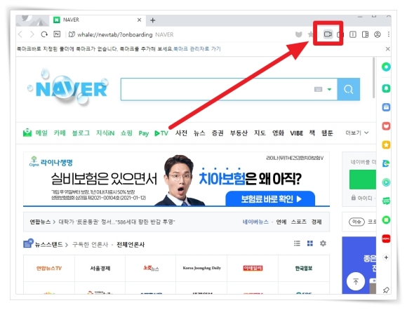Open newsstand settings gear

pyautogui.click(x=323, y=243)
